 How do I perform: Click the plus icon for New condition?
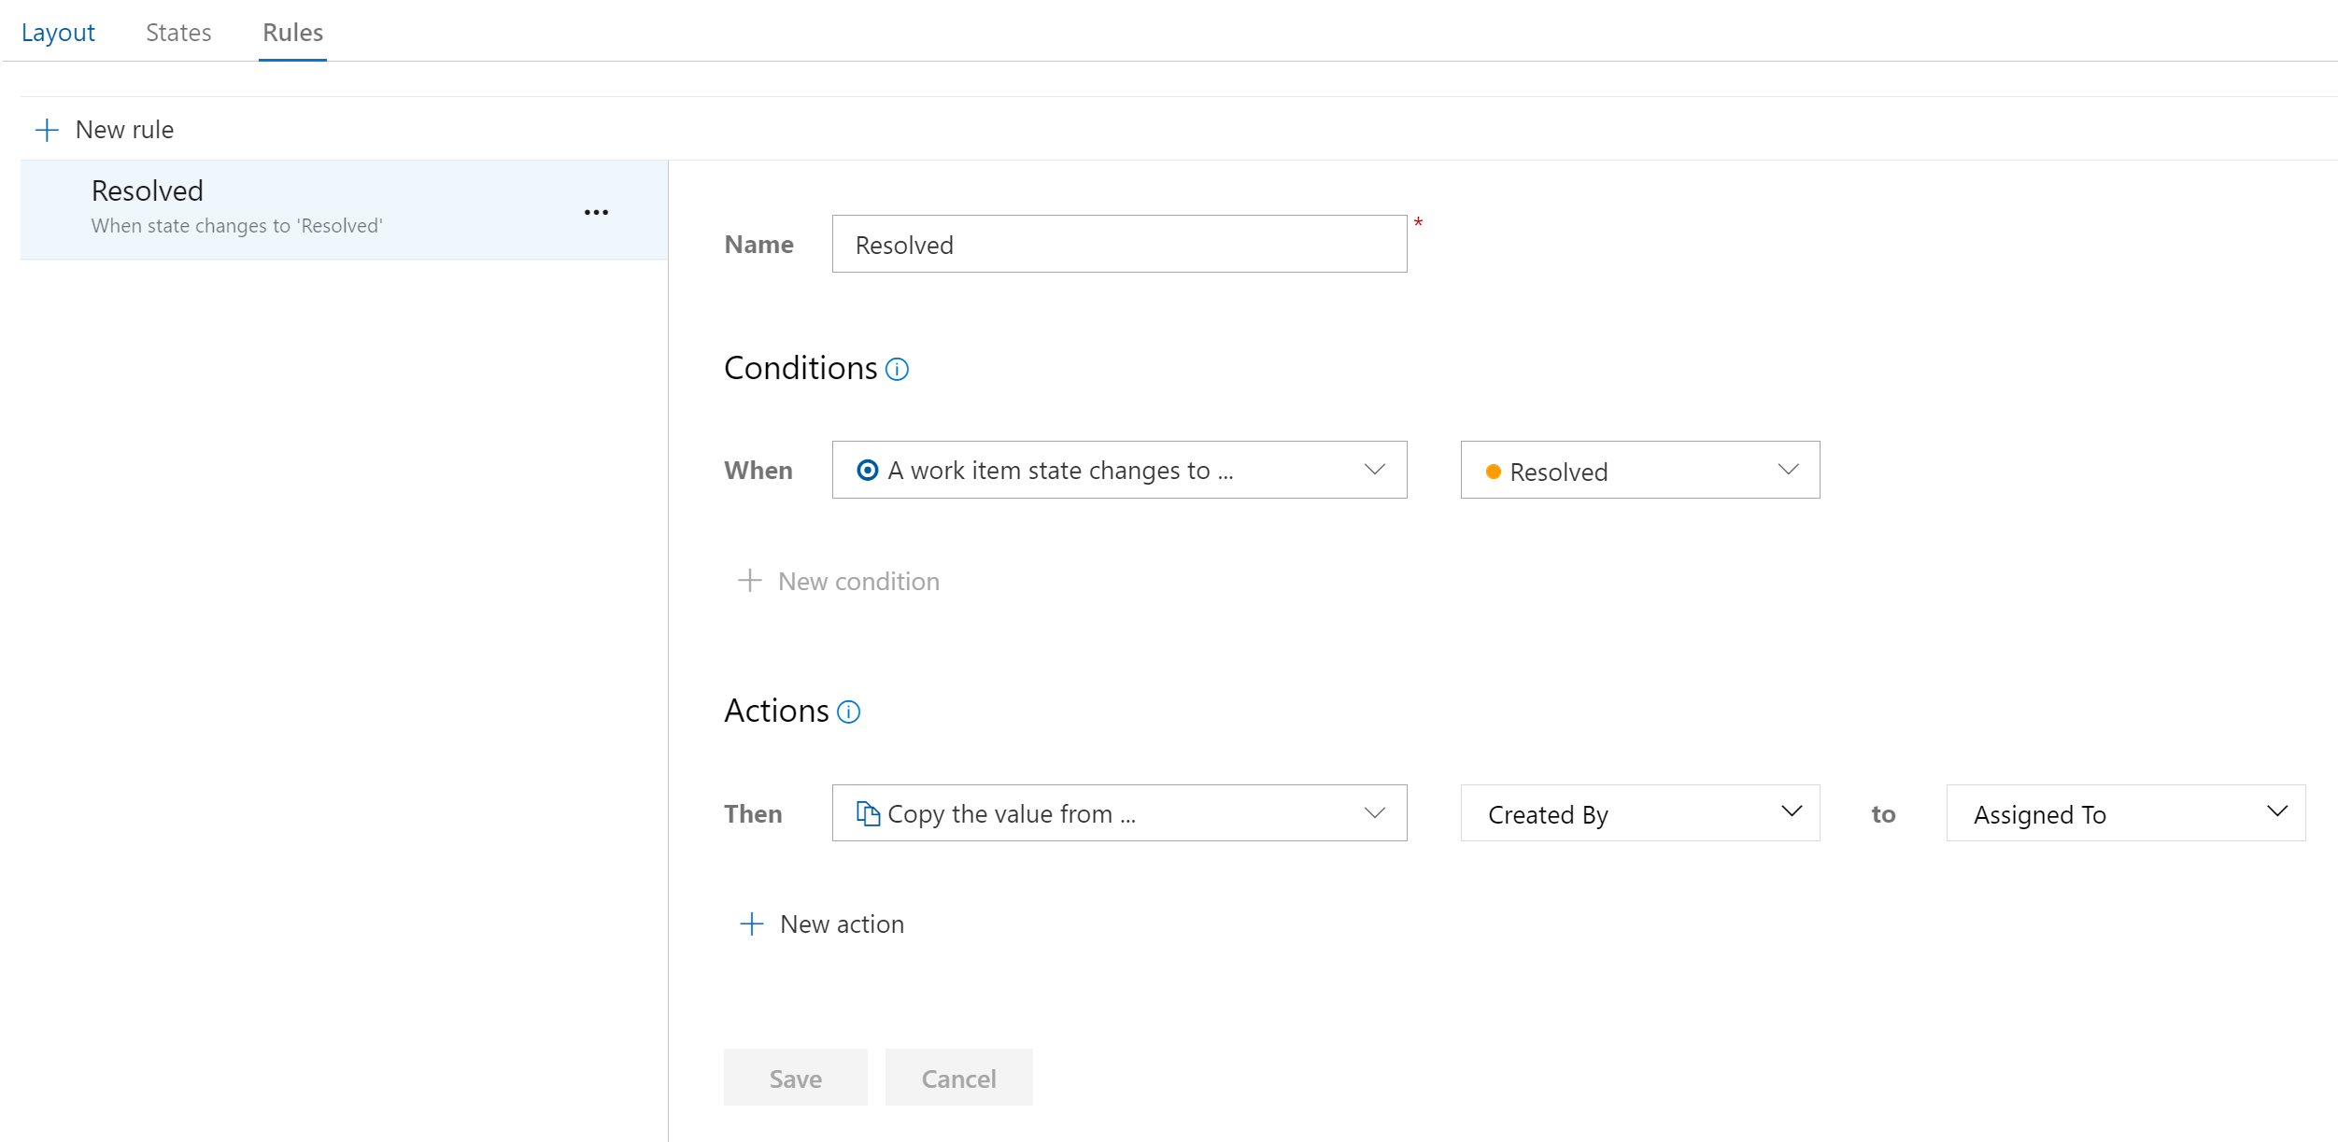[749, 581]
